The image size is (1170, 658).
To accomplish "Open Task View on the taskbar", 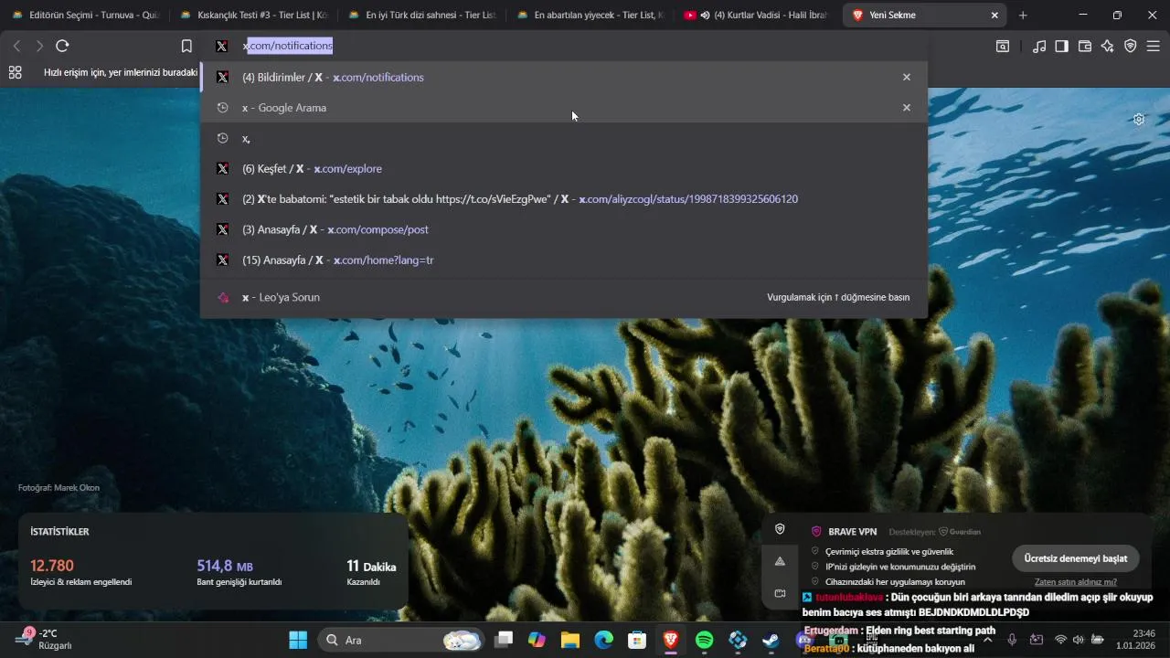I will click(x=504, y=640).
